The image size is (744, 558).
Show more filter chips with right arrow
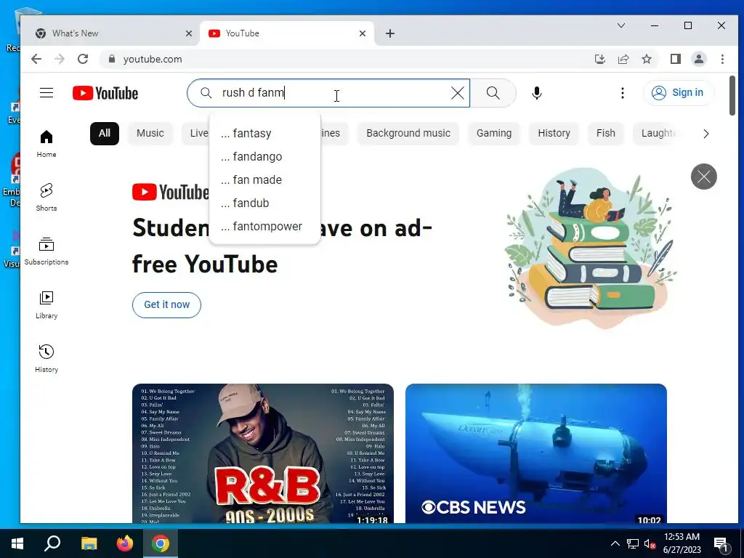[x=706, y=134]
